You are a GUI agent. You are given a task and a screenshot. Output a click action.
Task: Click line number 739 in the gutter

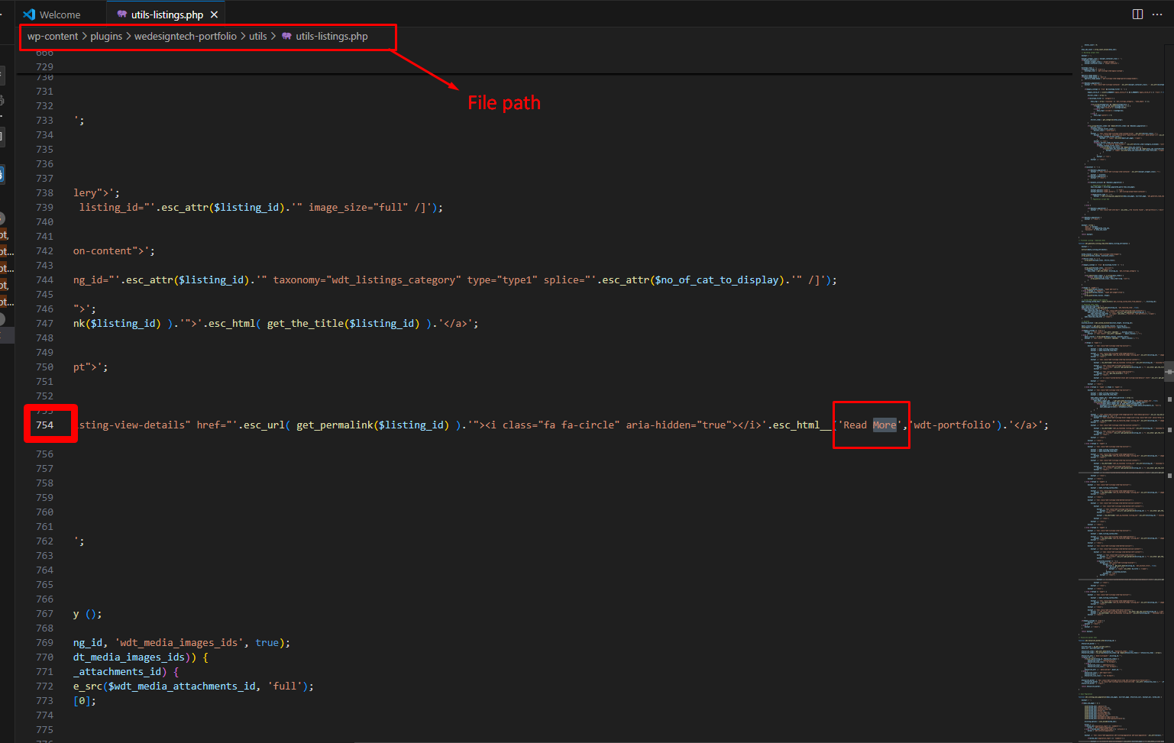click(x=45, y=207)
